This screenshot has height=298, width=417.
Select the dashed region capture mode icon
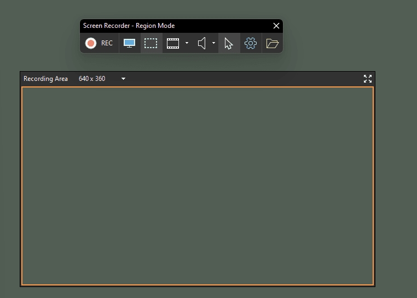[151, 43]
